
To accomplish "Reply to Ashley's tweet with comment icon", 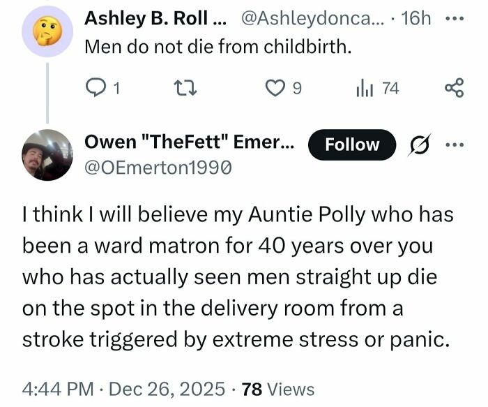I will pyautogui.click(x=93, y=88).
